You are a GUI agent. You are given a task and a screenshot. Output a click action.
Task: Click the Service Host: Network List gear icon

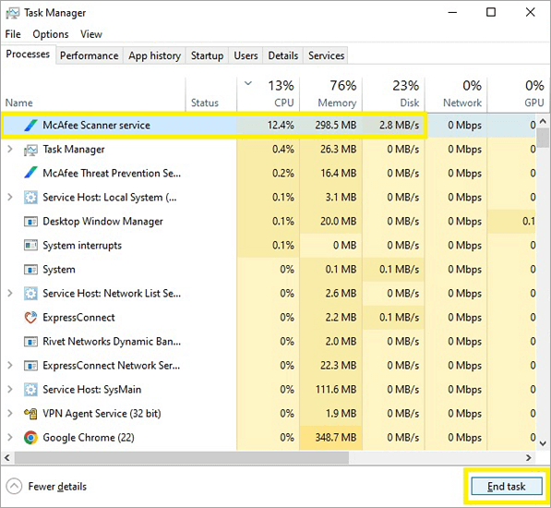point(30,294)
